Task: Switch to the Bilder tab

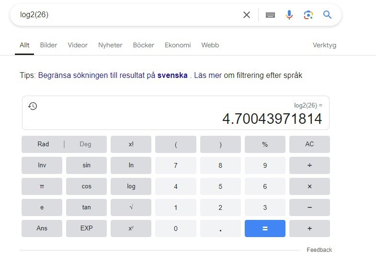Action: (48, 45)
